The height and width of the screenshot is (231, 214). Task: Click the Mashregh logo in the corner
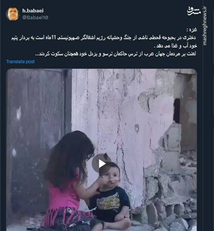194,11
